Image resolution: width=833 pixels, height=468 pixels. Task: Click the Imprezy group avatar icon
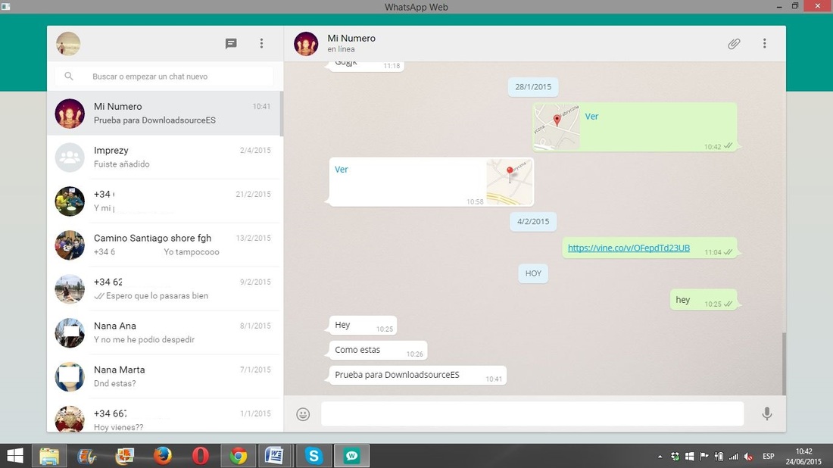[x=70, y=158]
